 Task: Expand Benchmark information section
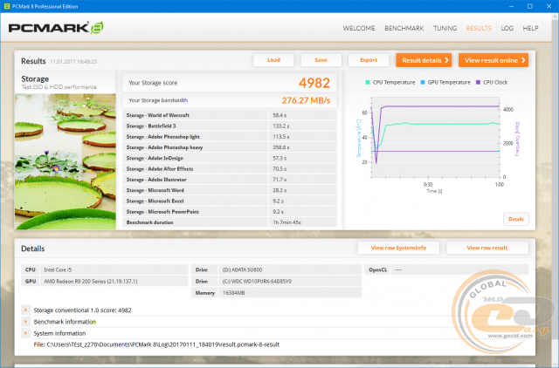tap(25, 322)
